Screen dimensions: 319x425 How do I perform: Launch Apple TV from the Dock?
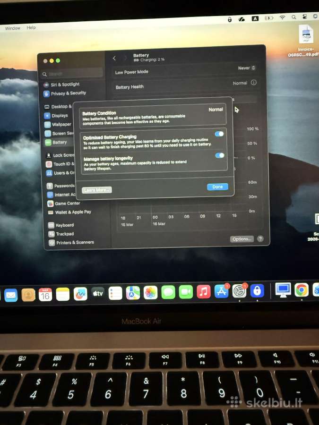[98, 294]
